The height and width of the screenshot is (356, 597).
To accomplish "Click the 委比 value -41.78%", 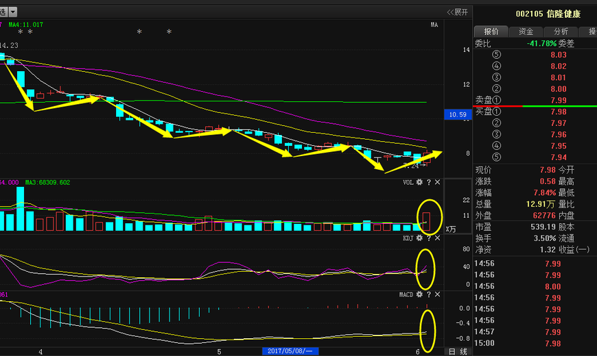I will point(542,43).
